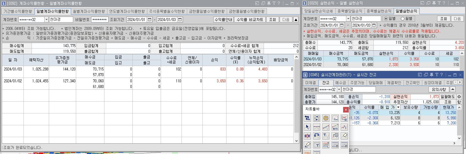Click scrollbar down arrow in 계좌수익률현황 table
Viewport: 466px width, 154px height.
coord(296,141)
